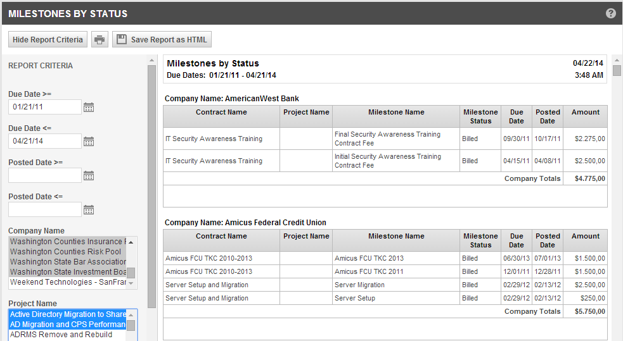
Task: Select AD Migration and CPS Performance project
Action: [68, 325]
